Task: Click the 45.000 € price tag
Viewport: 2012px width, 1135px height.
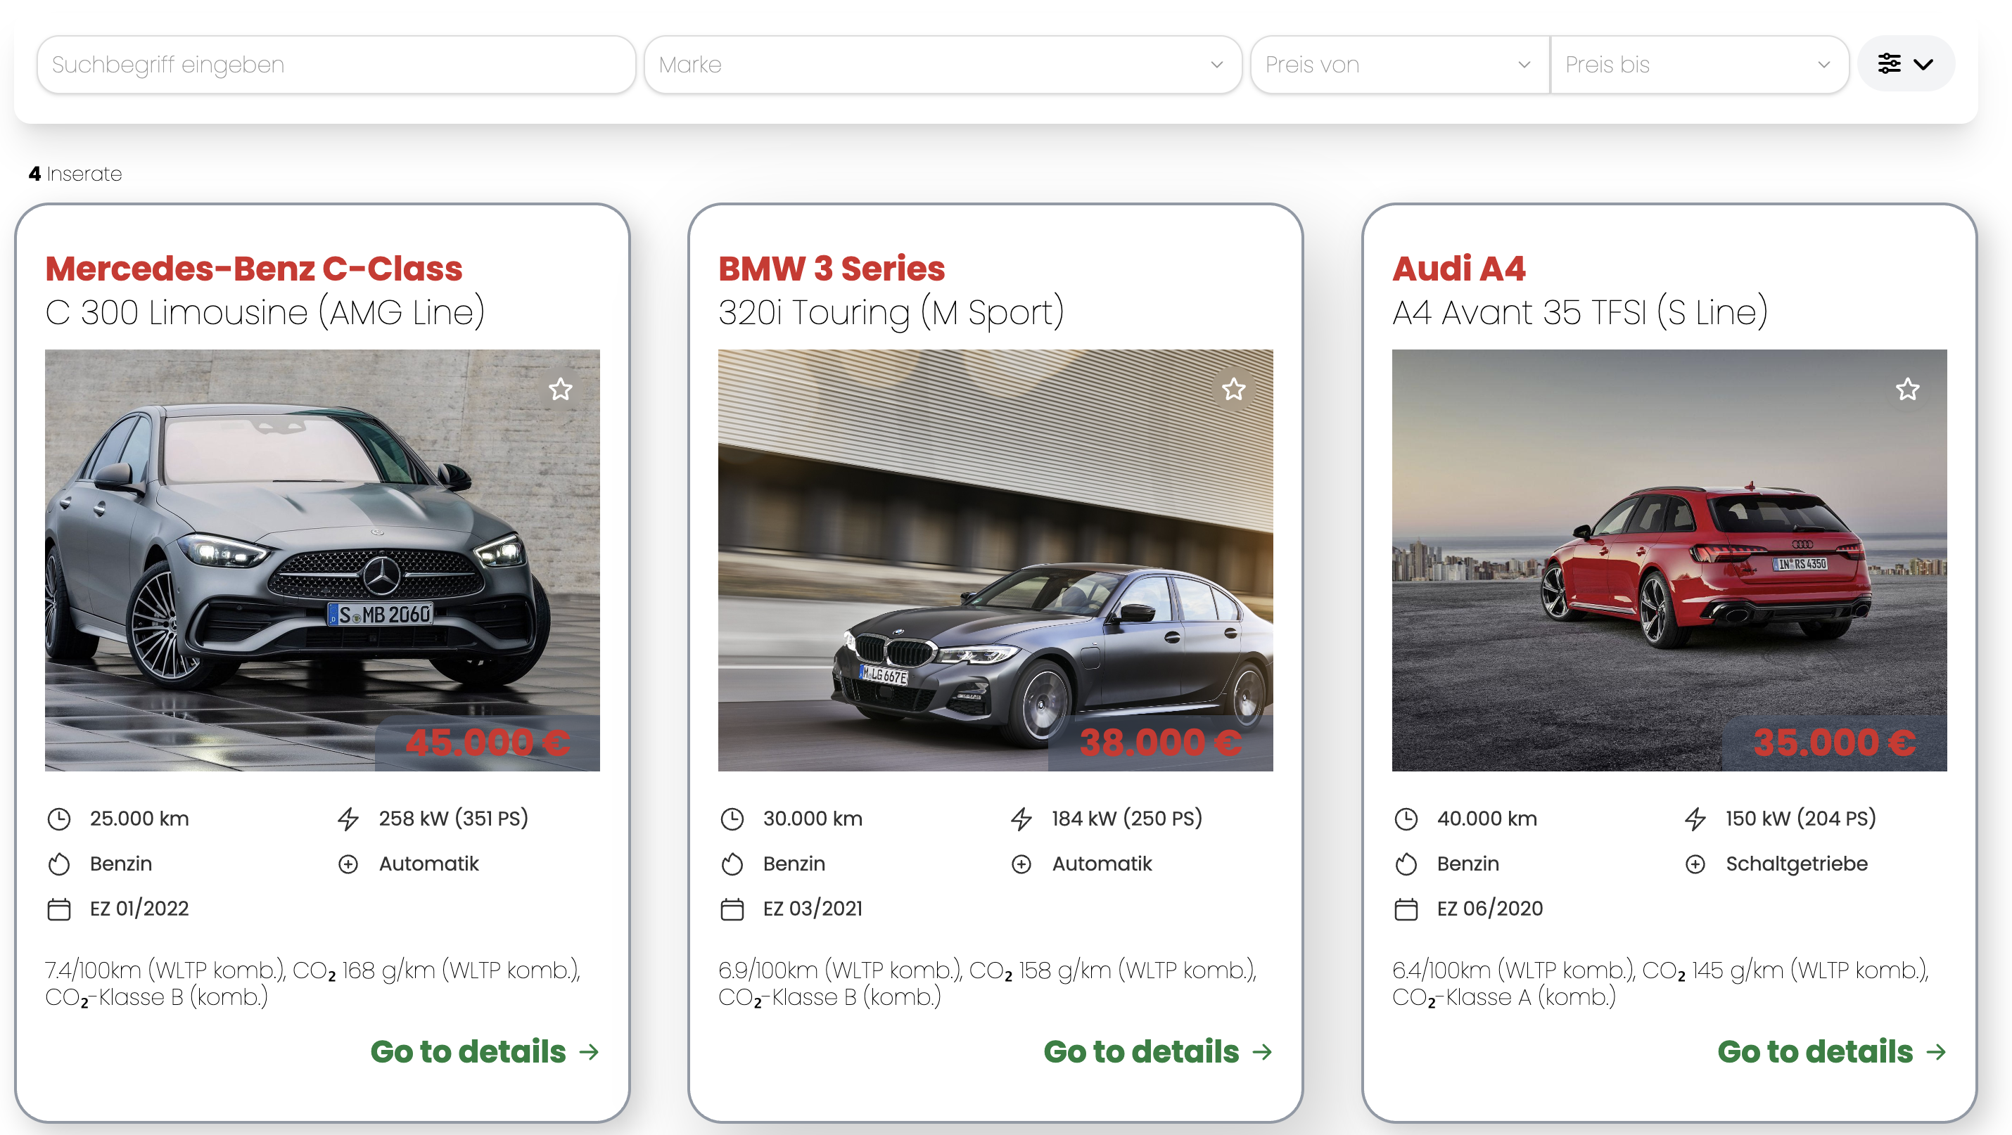Action: click(x=488, y=743)
